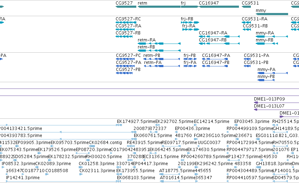This screenshot has width=299, height=183.
Task: Click the retm-PA protein feature
Action: [x=162, y=66]
